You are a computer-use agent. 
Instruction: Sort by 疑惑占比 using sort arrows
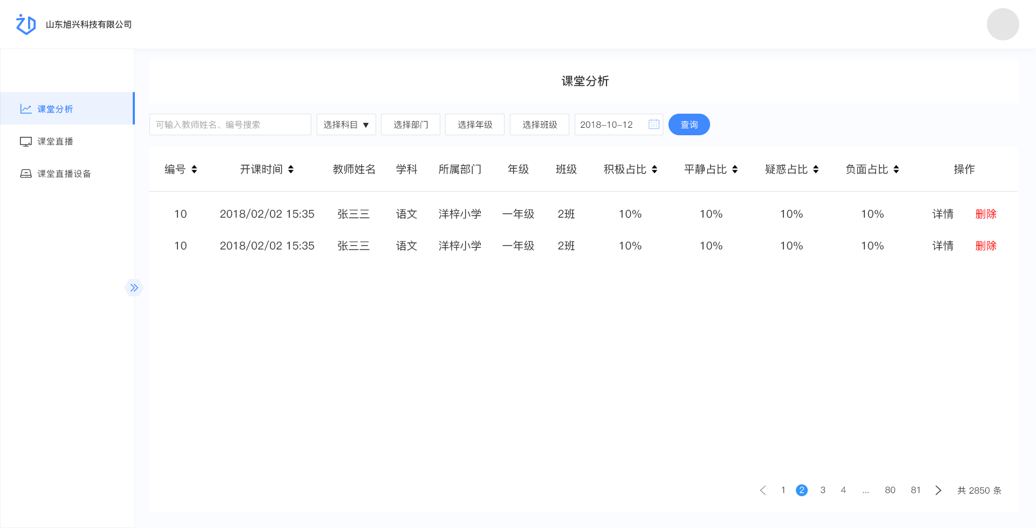(x=816, y=169)
